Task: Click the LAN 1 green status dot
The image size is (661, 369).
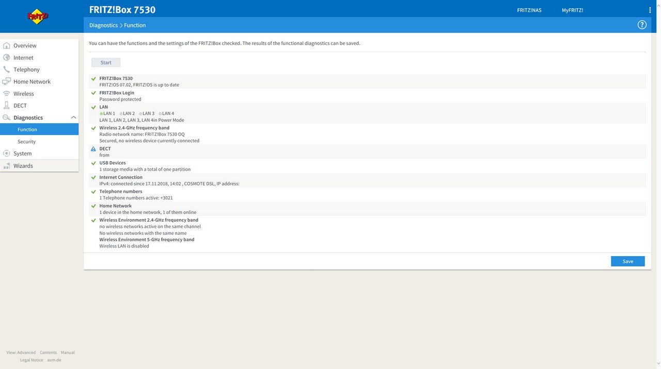Action: [x=102, y=113]
